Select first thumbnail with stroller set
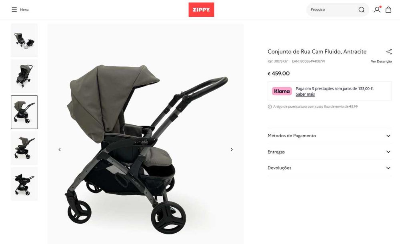The width and height of the screenshot is (400, 244). (24, 40)
